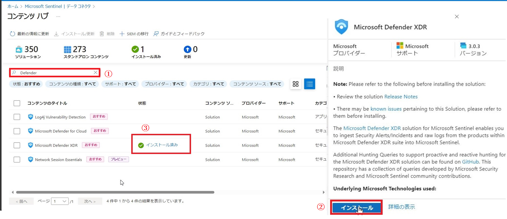Switch to list view layout
Image resolution: width=507 pixels, height=219 pixels.
[x=310, y=84]
